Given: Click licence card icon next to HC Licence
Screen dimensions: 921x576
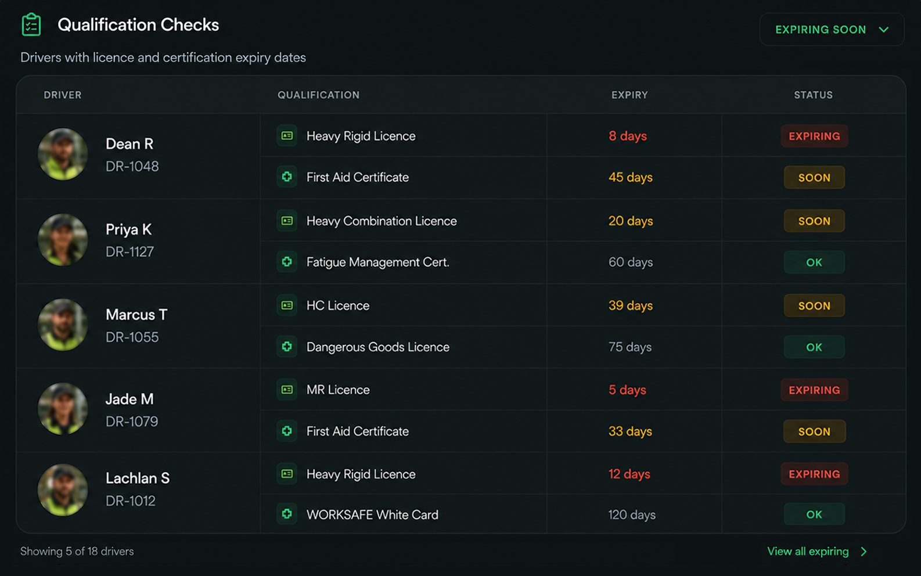Looking at the screenshot, I should click(287, 305).
